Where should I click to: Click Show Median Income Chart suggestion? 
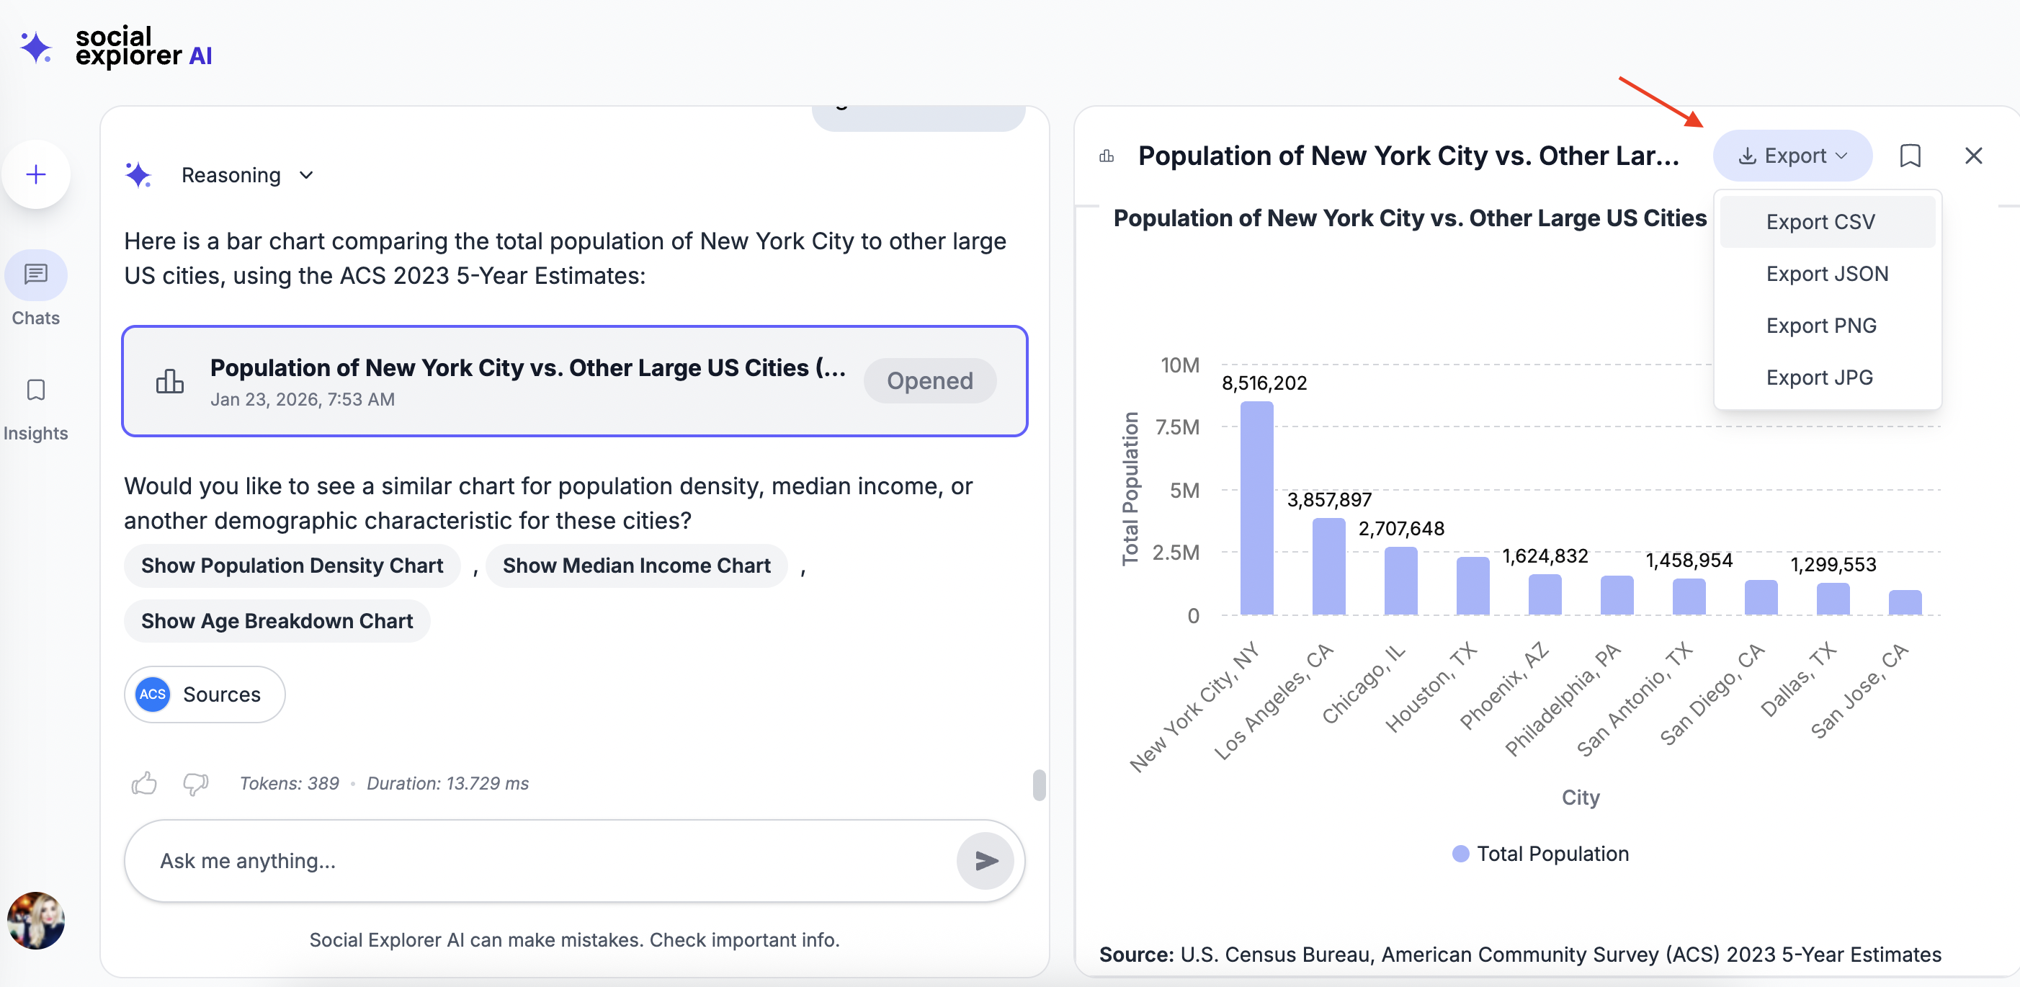(636, 566)
